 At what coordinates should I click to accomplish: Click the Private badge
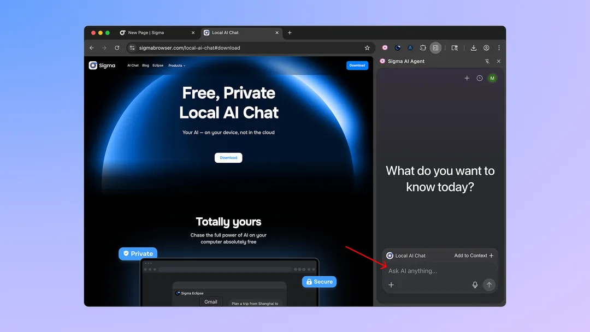pos(138,253)
